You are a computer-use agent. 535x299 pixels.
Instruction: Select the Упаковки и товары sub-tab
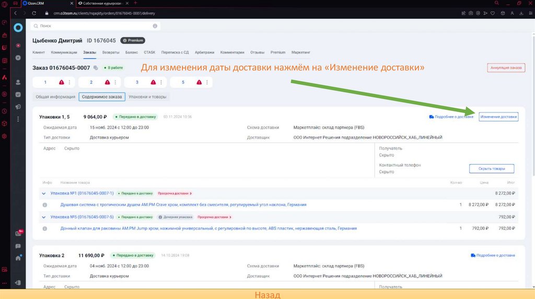147,97
